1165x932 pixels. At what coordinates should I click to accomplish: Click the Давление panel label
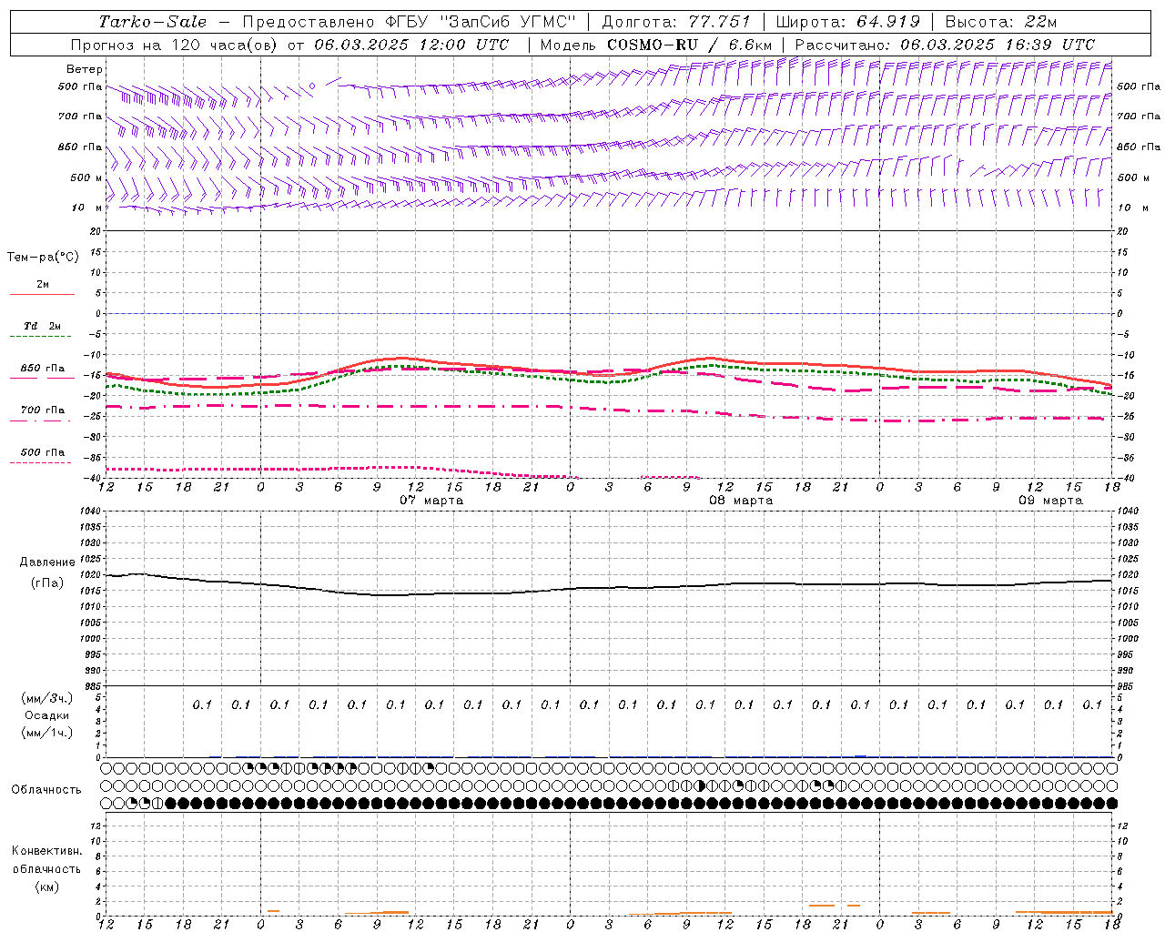tap(47, 562)
